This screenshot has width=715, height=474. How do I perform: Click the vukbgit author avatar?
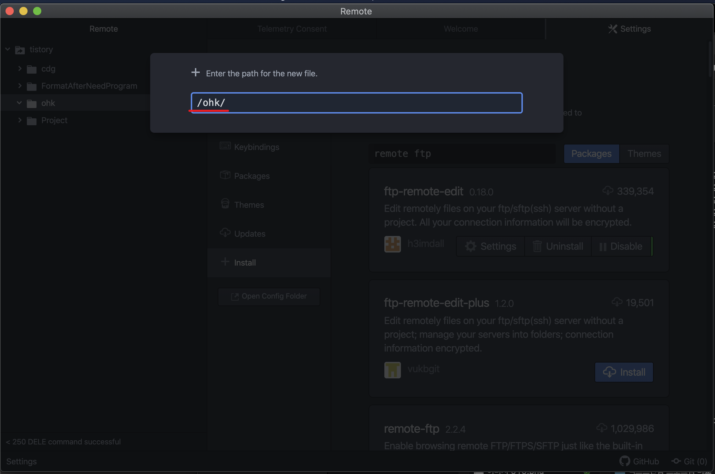(392, 370)
